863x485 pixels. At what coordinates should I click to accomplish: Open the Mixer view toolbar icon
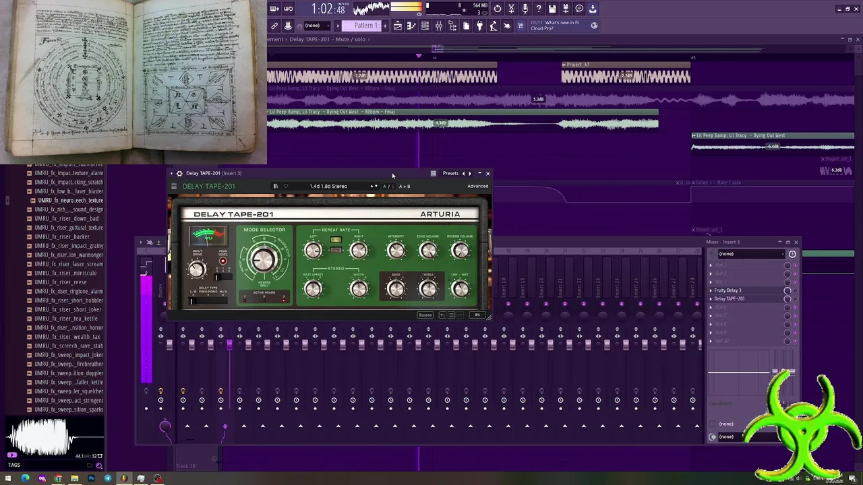(x=439, y=26)
